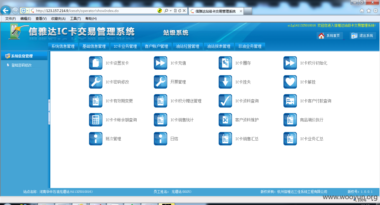Click the browser forward arrow button

(x=15, y=11)
